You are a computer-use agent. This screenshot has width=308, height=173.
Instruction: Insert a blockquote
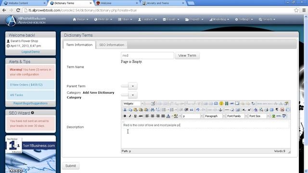click(x=192, y=110)
